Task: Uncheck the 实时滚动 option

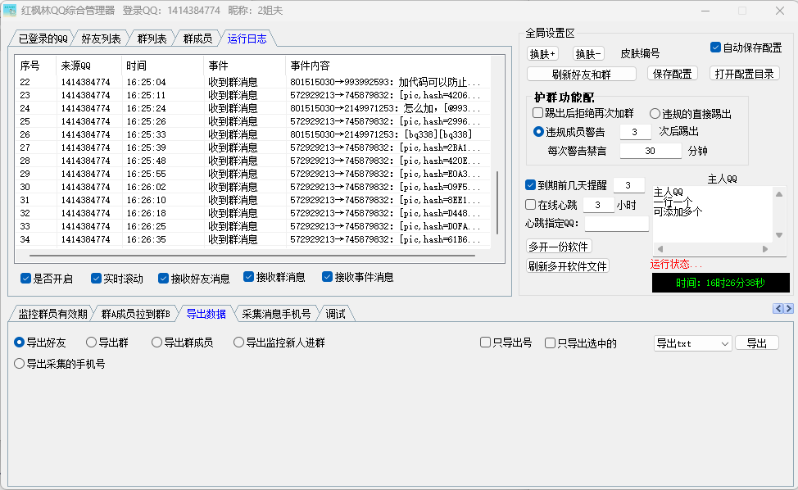Action: (x=97, y=279)
